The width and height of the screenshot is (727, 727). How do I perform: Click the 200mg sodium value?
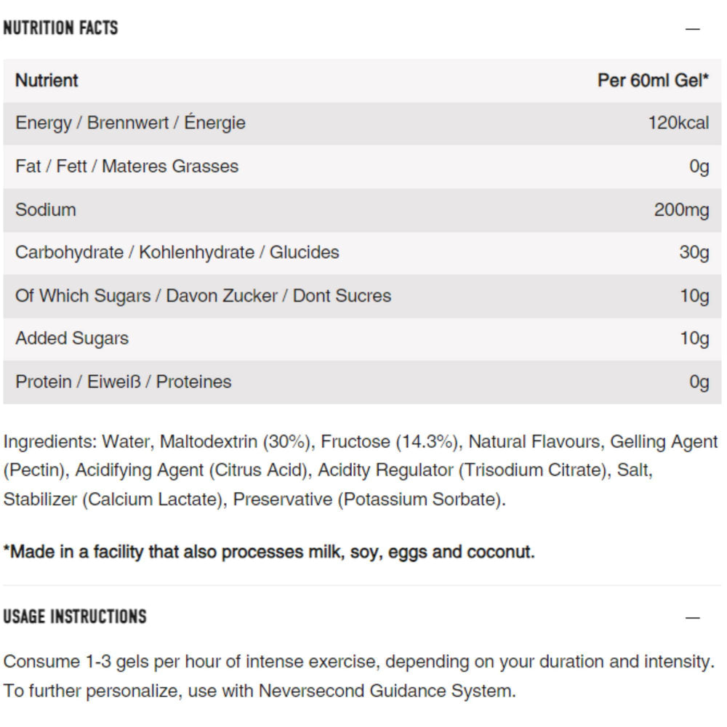pyautogui.click(x=681, y=209)
